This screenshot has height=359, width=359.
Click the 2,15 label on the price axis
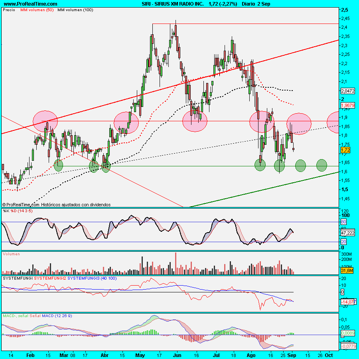pyautogui.click(x=345, y=72)
